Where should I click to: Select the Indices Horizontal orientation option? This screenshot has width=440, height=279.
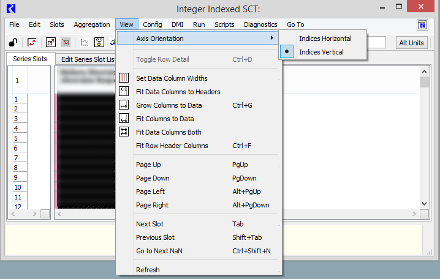pos(325,39)
